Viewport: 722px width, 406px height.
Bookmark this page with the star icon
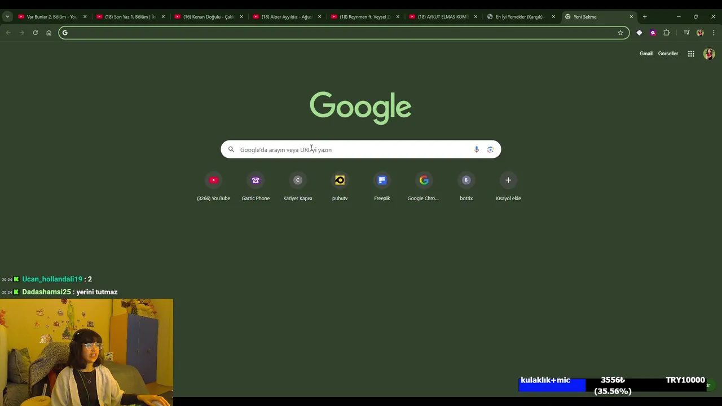620,33
